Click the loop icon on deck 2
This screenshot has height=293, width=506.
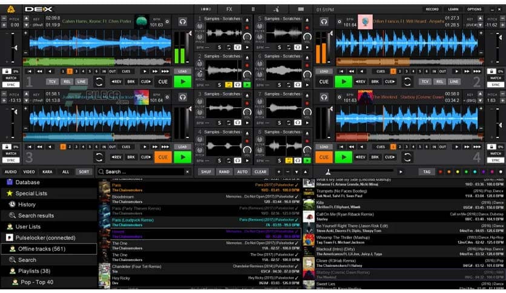pos(407,82)
